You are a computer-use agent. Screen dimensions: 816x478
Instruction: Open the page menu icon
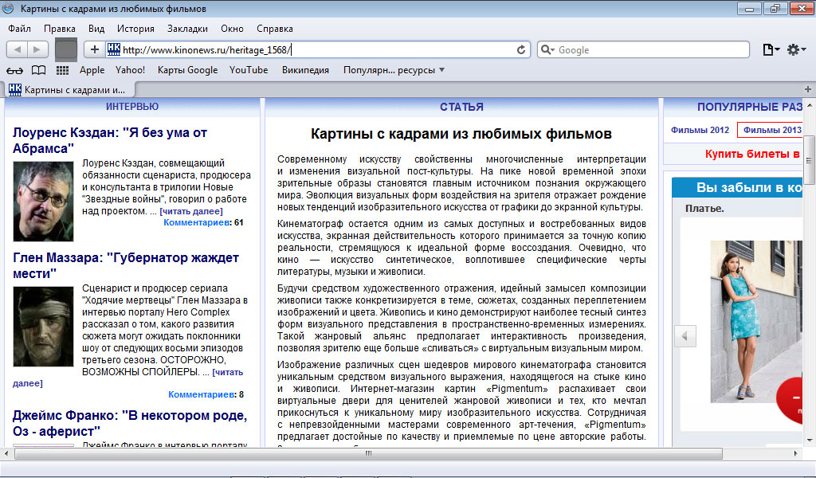click(x=771, y=49)
